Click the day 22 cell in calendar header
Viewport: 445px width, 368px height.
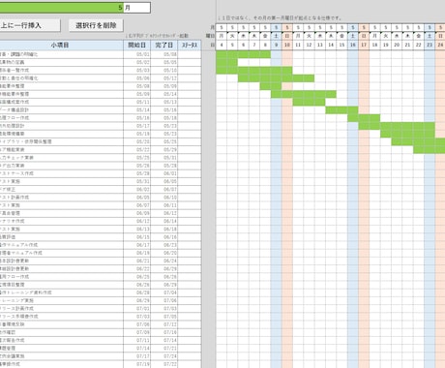pos(419,45)
